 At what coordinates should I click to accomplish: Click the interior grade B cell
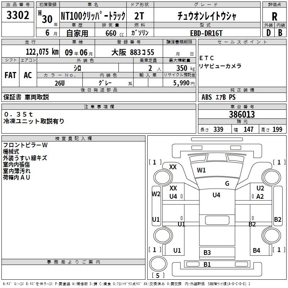280,33
